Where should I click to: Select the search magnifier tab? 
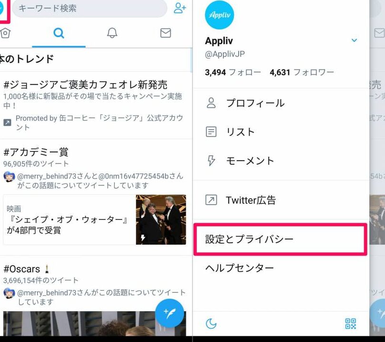[58, 33]
